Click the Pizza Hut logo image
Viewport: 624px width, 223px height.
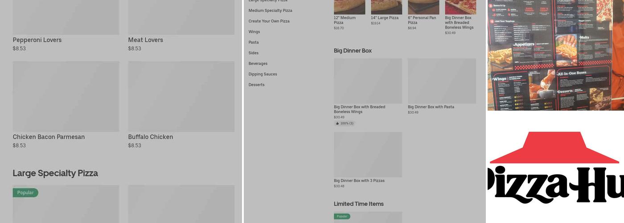[x=556, y=167]
